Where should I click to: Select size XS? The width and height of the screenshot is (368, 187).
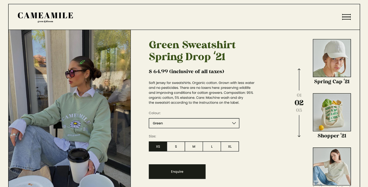[158, 146]
